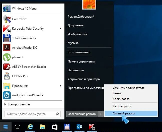
Task: Launch Acrobat Reader DC icon
Action: (7, 47)
